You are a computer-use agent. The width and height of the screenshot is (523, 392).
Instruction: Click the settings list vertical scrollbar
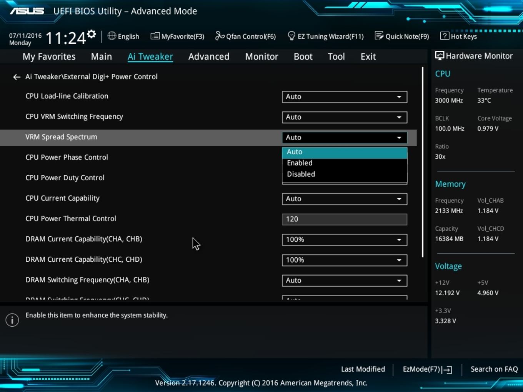[x=423, y=162]
